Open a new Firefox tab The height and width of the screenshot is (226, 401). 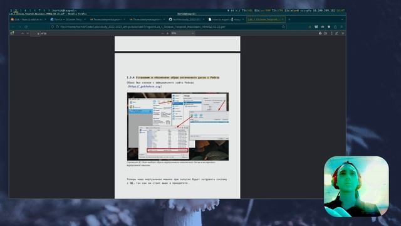coord(289,19)
